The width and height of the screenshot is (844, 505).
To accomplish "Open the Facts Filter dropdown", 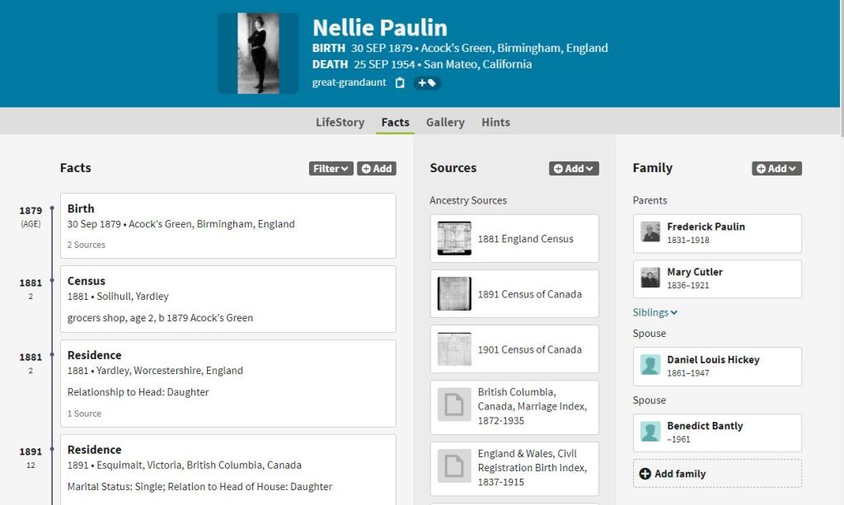I will click(331, 168).
